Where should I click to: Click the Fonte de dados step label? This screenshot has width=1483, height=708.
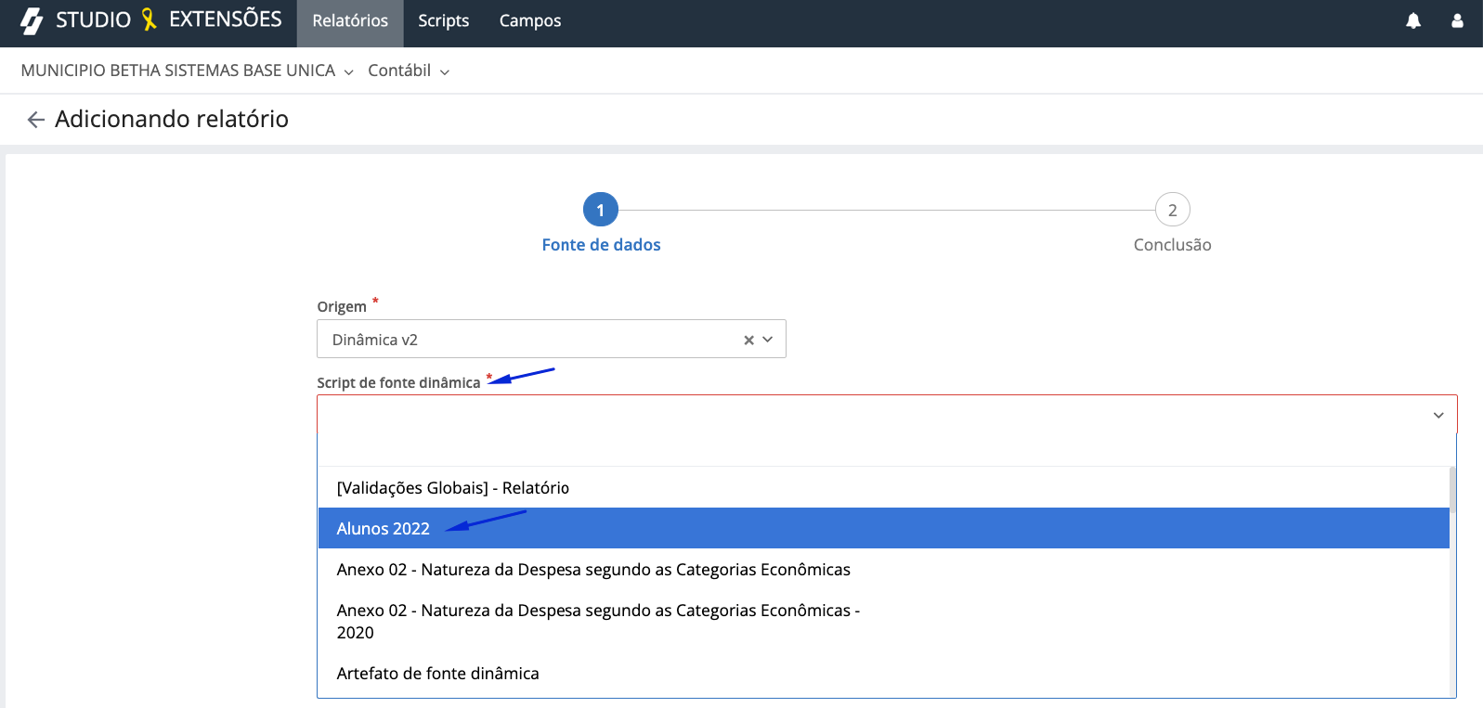601,245
